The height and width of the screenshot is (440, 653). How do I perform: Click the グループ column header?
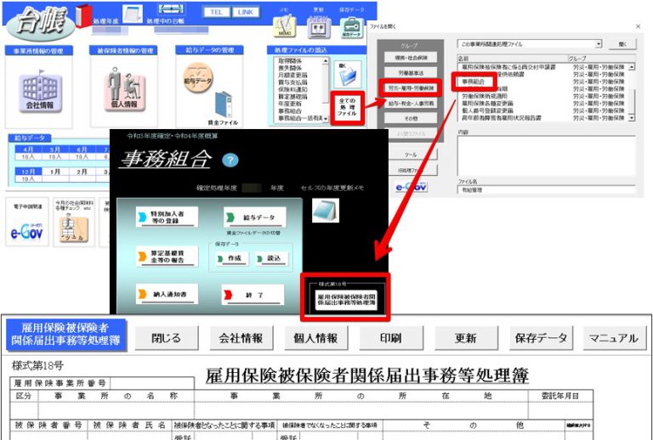pyautogui.click(x=601, y=59)
